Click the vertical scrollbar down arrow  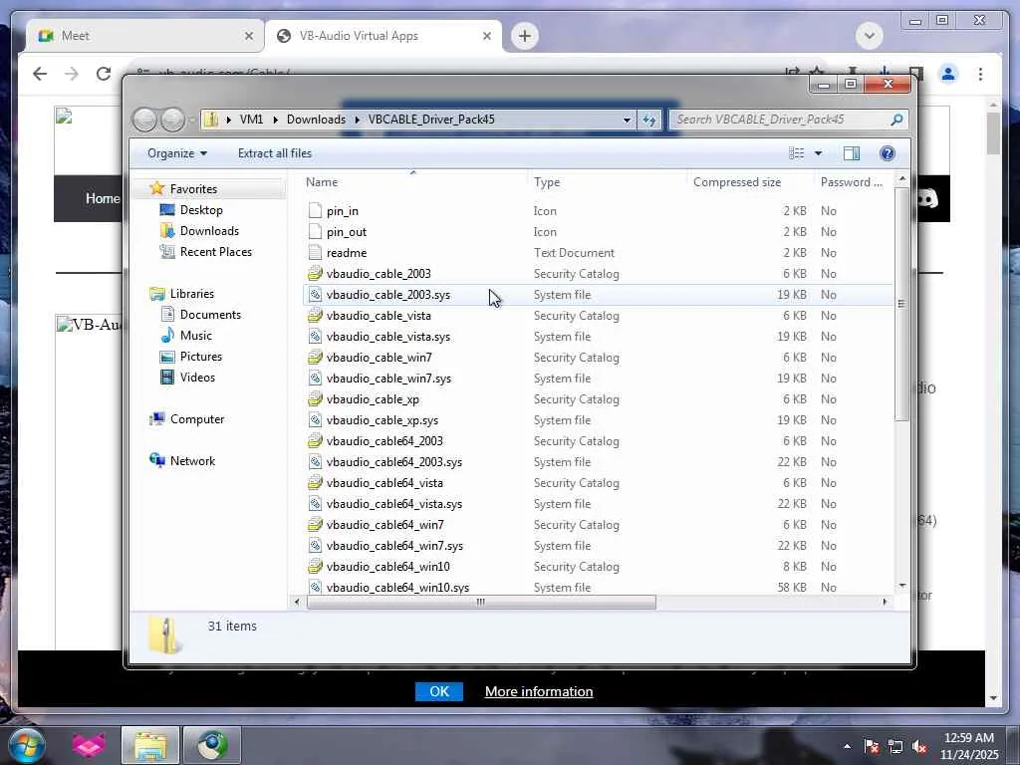click(x=901, y=586)
